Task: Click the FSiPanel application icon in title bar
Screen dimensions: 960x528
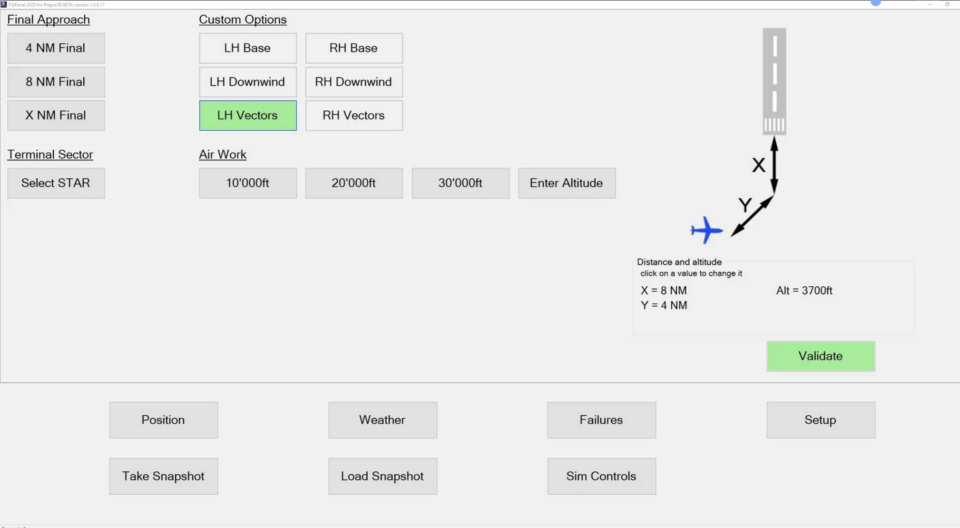Action: coord(4,4)
